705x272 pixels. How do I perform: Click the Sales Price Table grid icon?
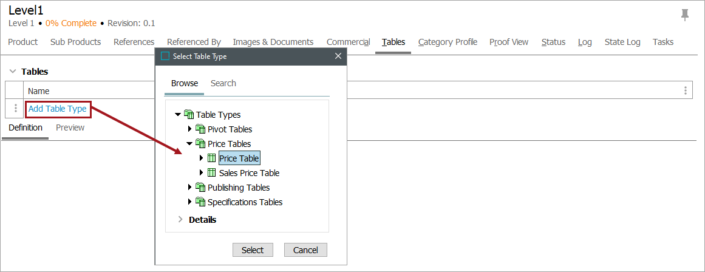tap(212, 173)
